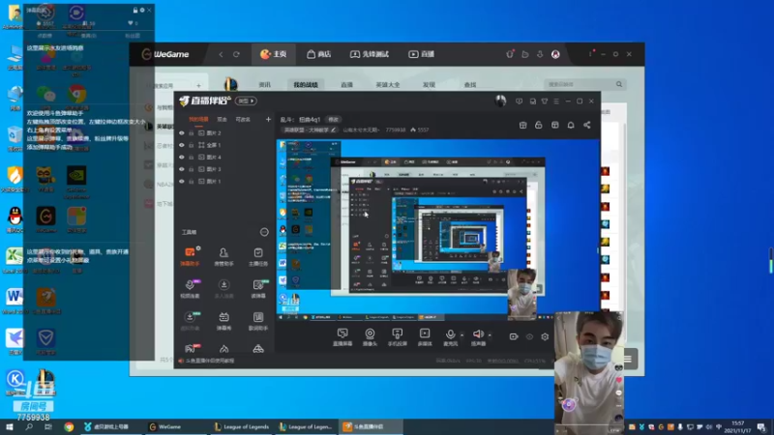
Task: Open settings gear in bottom bar
Action: point(545,336)
